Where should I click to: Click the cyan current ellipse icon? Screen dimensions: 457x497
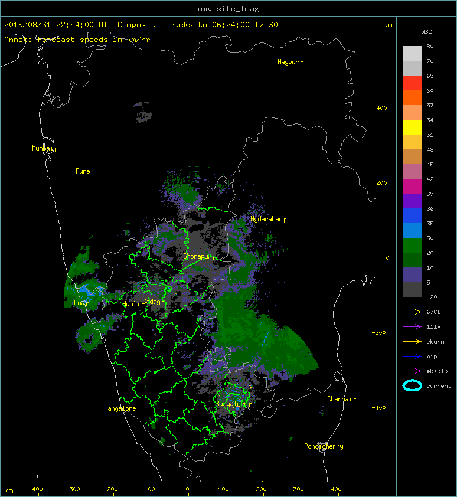tap(412, 385)
